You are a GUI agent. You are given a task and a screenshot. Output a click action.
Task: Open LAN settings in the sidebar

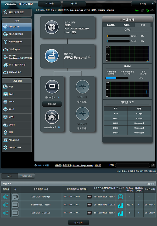tap(17, 94)
